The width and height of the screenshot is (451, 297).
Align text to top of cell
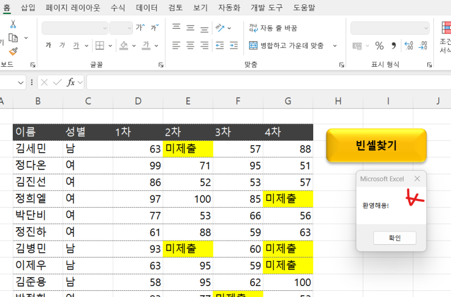click(x=176, y=27)
